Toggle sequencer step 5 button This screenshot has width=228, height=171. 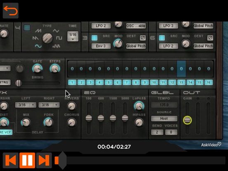(x=109, y=83)
